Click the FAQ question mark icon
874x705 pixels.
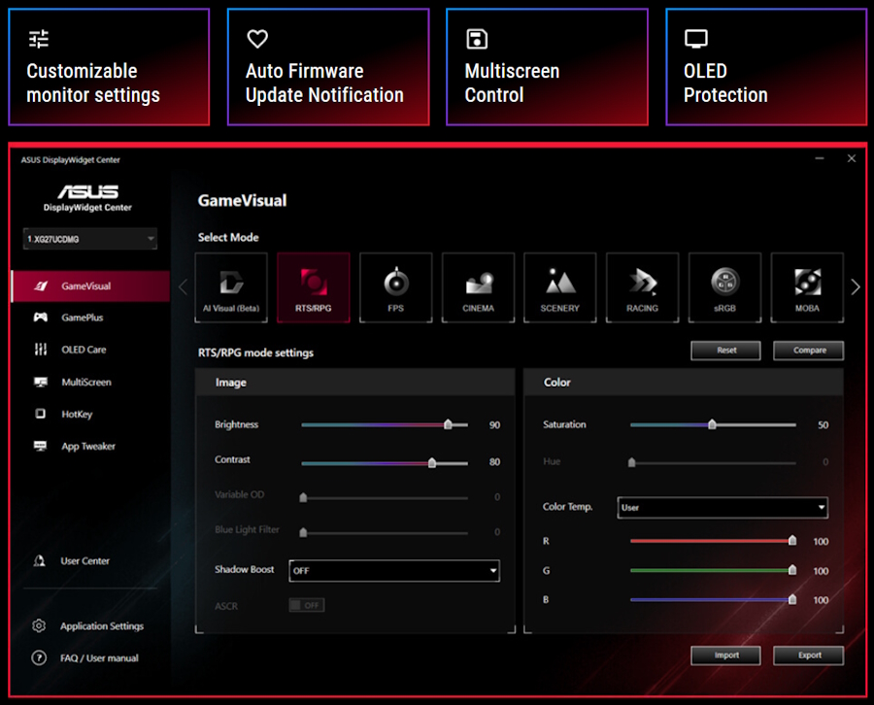pyautogui.click(x=39, y=658)
